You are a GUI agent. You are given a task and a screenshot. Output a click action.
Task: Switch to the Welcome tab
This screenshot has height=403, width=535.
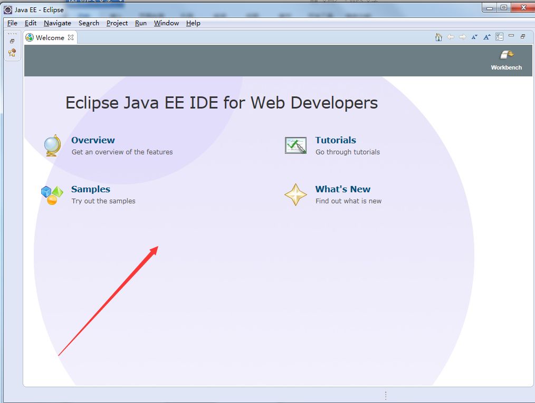coord(50,37)
